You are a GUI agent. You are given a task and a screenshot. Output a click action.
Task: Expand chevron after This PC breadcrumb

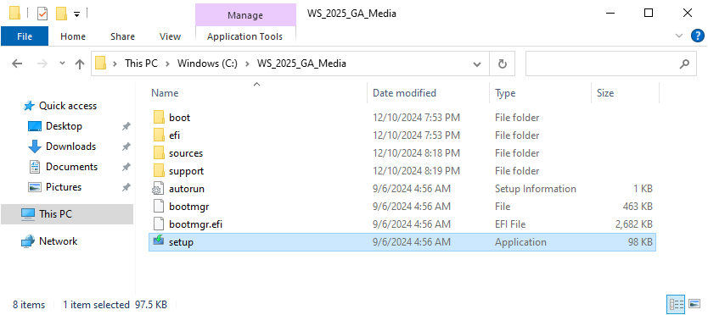pos(167,64)
